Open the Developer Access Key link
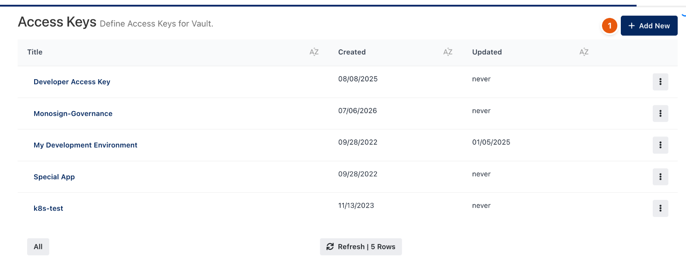This screenshot has height=265, width=686. (72, 82)
